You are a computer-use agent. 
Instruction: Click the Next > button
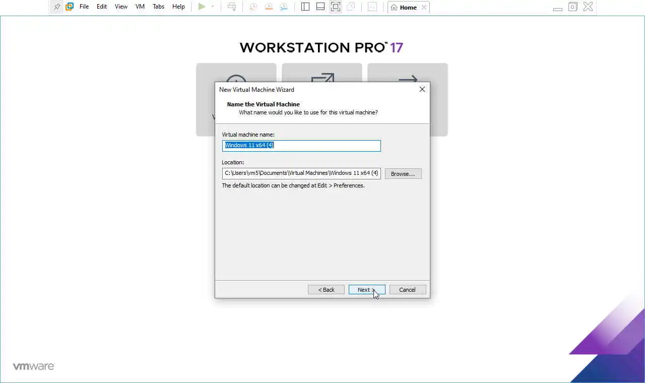pyautogui.click(x=367, y=290)
